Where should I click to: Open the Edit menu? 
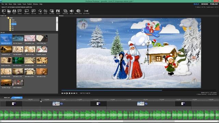pyautogui.click(x=6, y=4)
